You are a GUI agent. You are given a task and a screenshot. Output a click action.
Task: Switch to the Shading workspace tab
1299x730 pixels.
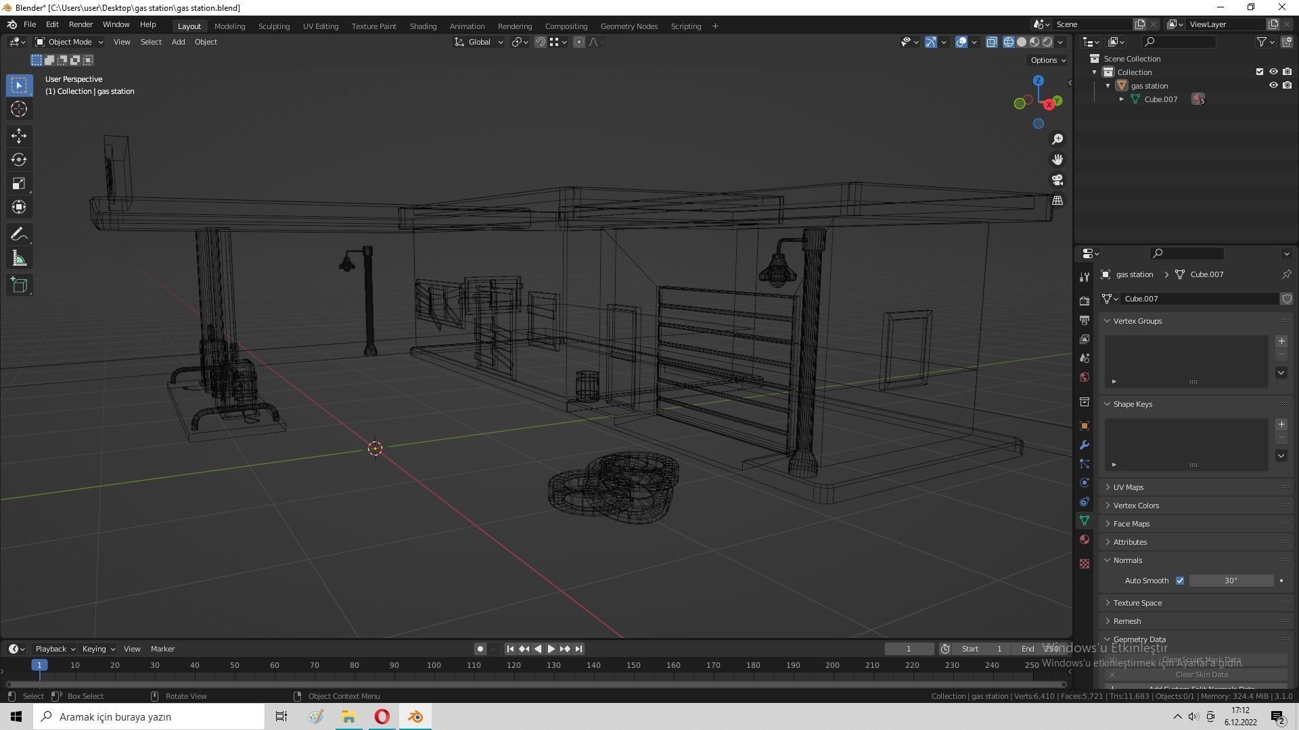(x=423, y=26)
